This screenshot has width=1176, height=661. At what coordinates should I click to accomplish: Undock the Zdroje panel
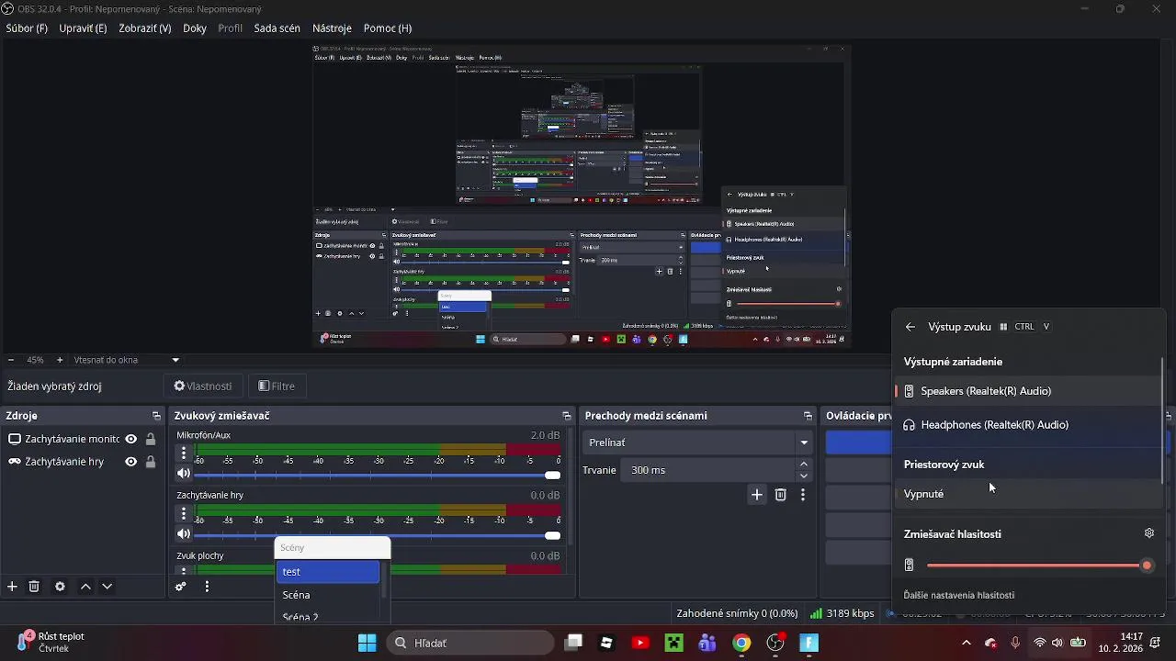click(x=156, y=416)
